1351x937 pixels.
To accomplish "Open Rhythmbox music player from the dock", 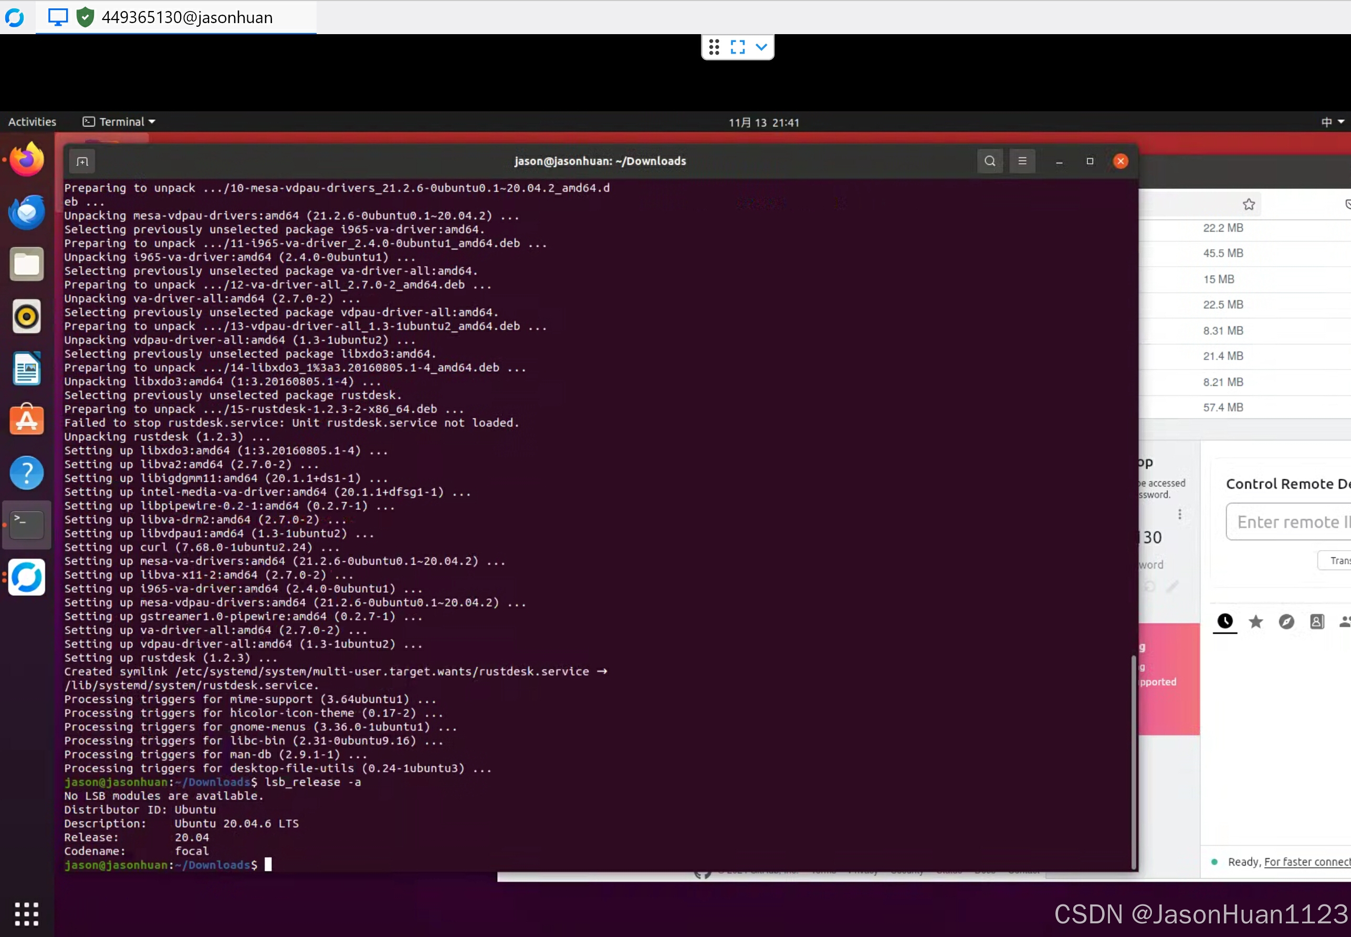I will pos(27,317).
